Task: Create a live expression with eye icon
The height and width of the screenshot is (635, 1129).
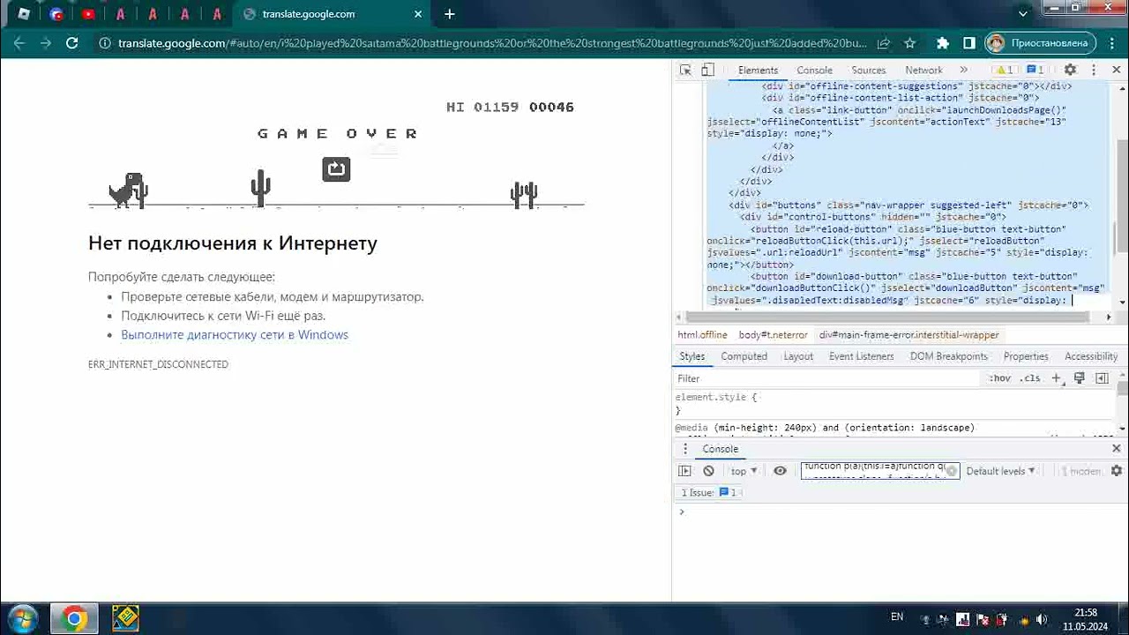Action: (780, 471)
